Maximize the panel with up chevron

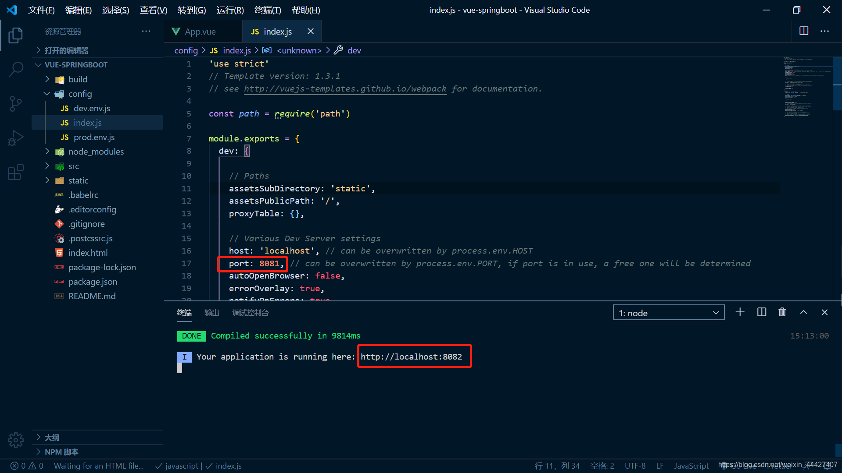[803, 312]
